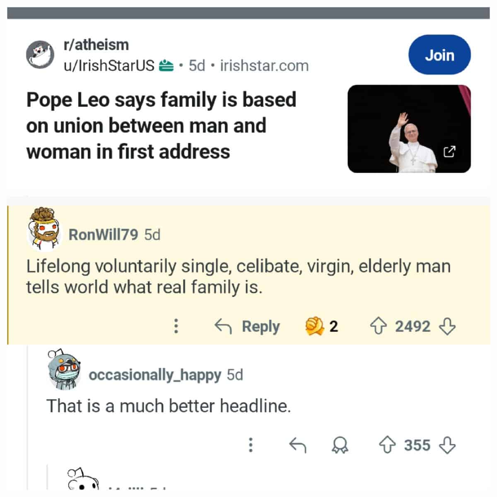The image size is (497, 497).
Task: Click the cake day icon next to u/IrishStarUS
Action: click(165, 65)
